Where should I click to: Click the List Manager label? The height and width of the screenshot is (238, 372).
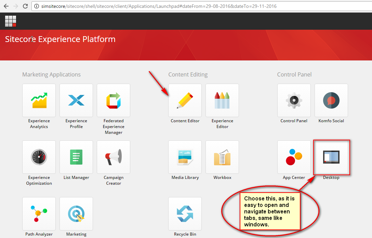point(76,177)
